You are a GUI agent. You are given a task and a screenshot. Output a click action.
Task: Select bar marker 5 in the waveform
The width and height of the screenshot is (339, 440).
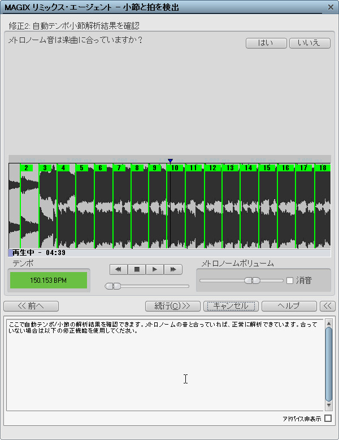click(x=81, y=168)
